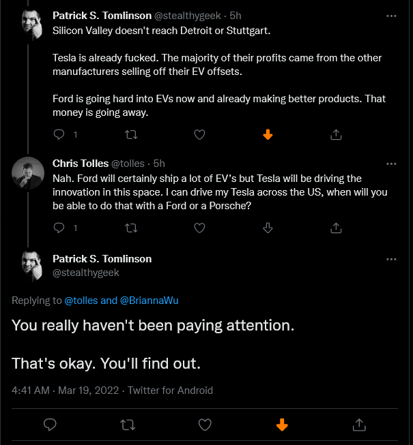Retweet Chris Tolles' Ford EV tweet

click(x=131, y=228)
